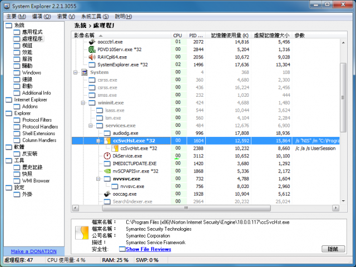This screenshot has width=356, height=267.
Task: Click the IMEDICTUPDATE.EXE icon
Action: (x=107, y=164)
